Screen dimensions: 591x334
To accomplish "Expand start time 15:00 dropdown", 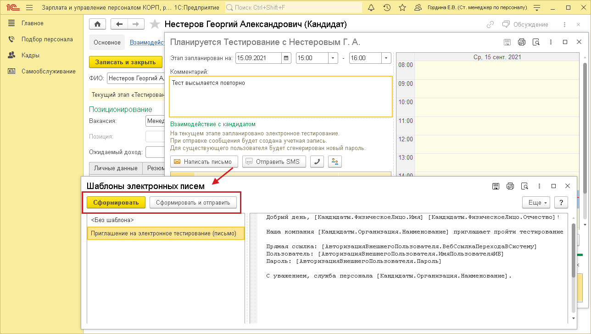I will (x=333, y=58).
